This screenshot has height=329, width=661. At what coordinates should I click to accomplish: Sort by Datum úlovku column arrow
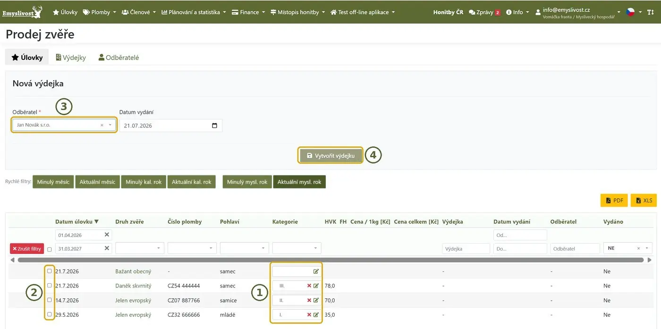96,221
